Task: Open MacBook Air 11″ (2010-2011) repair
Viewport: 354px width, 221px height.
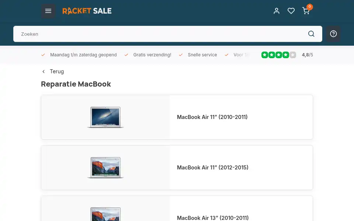Action: (x=177, y=117)
